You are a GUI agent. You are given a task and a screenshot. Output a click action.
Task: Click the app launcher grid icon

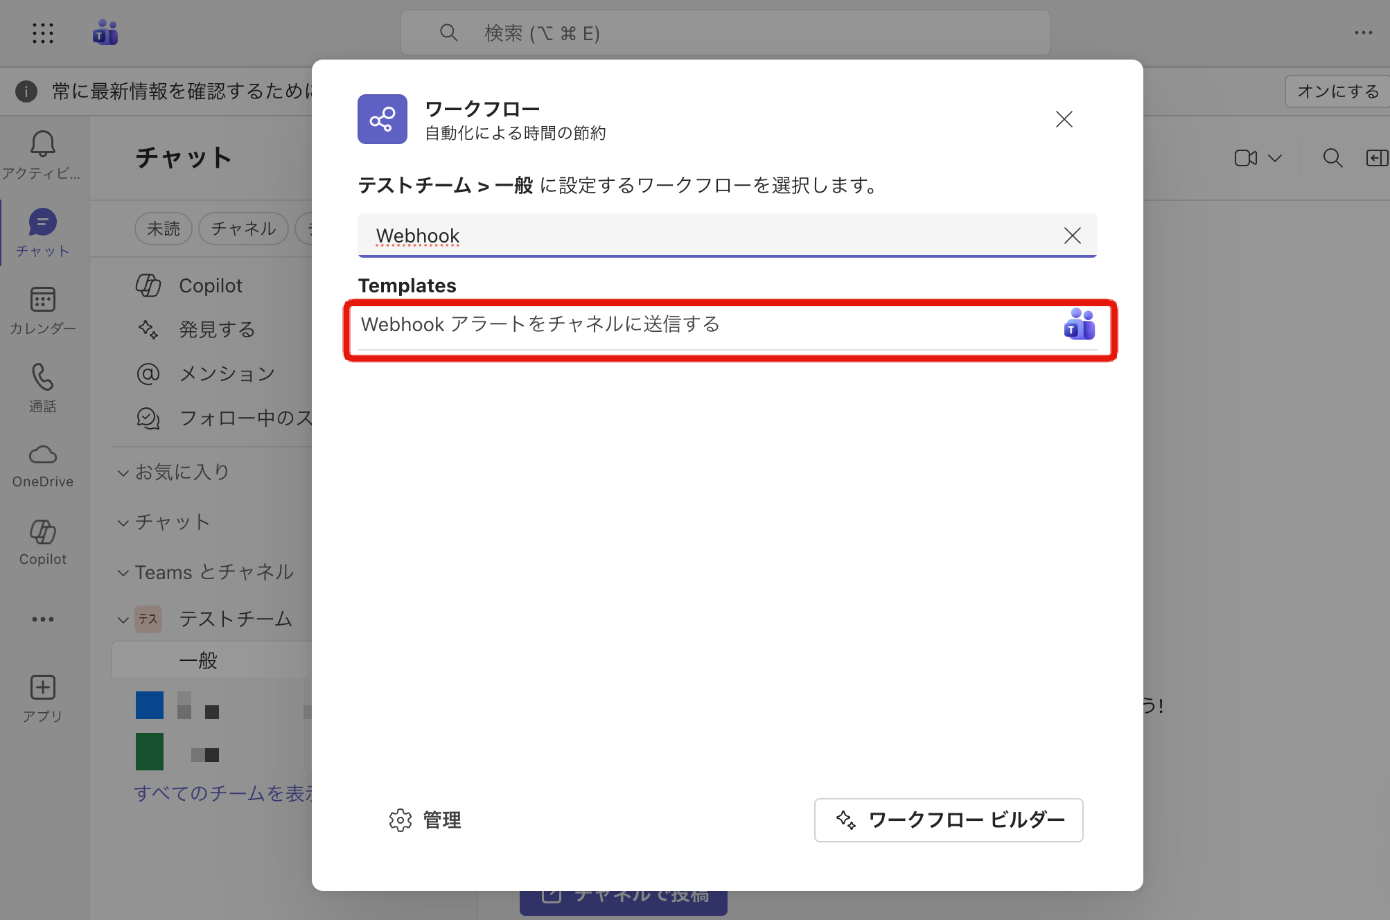click(43, 33)
